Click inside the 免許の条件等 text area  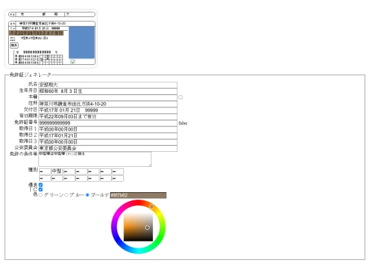(95, 159)
